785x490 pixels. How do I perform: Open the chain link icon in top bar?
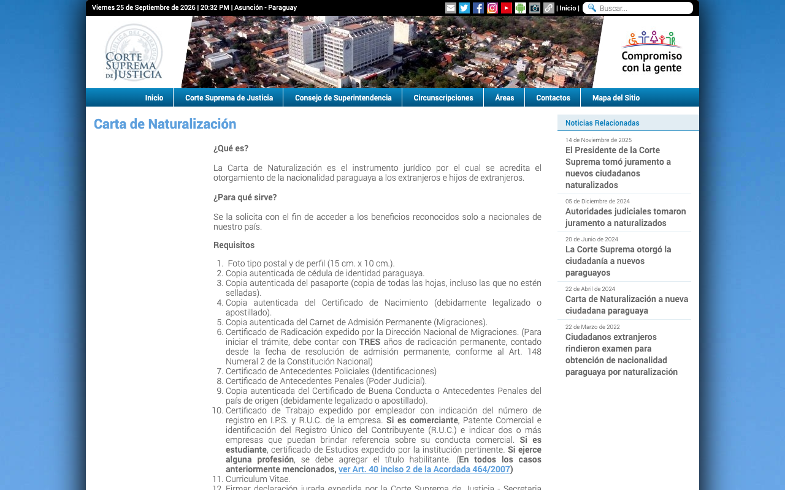click(x=549, y=8)
